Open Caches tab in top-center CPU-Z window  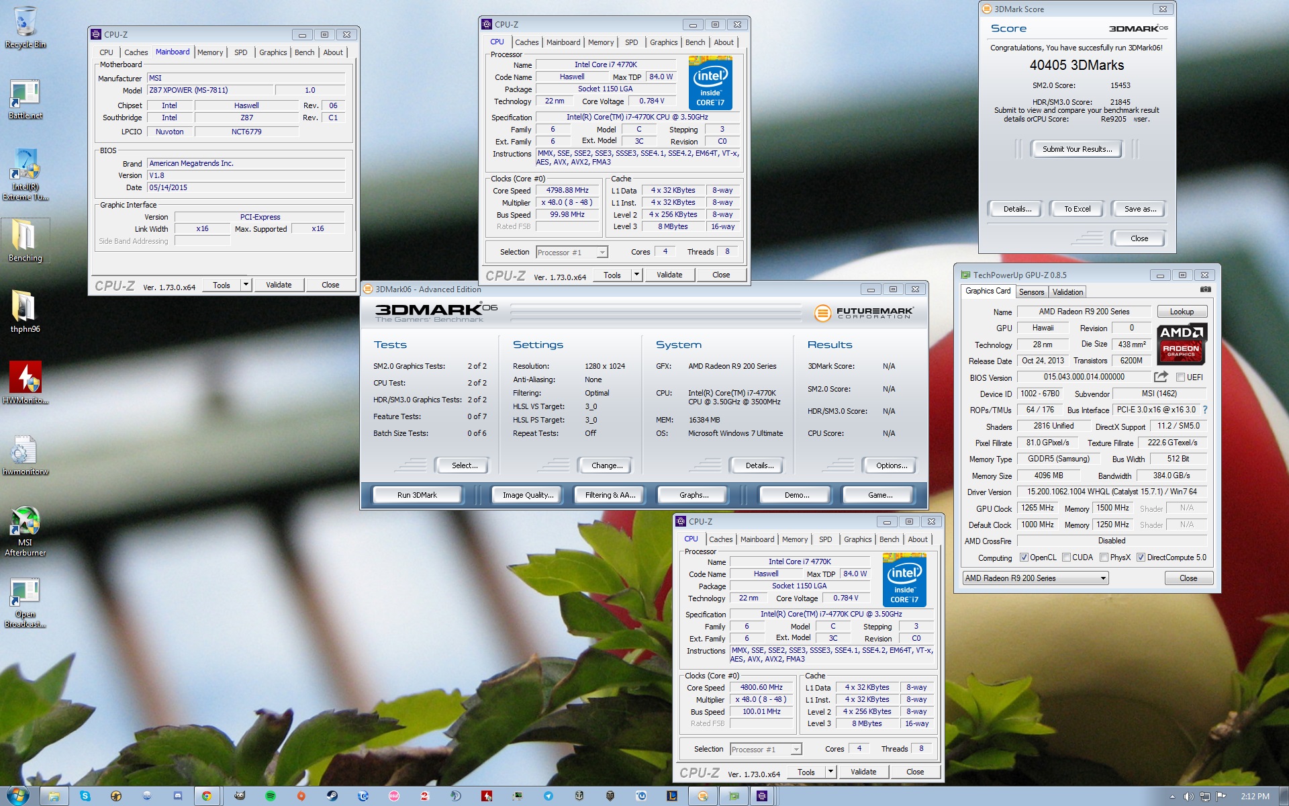coord(527,42)
